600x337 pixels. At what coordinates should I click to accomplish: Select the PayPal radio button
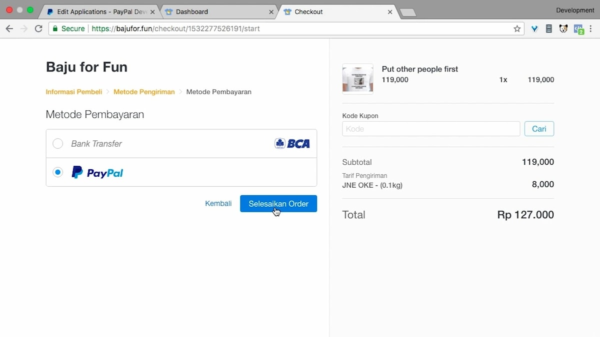click(x=58, y=172)
